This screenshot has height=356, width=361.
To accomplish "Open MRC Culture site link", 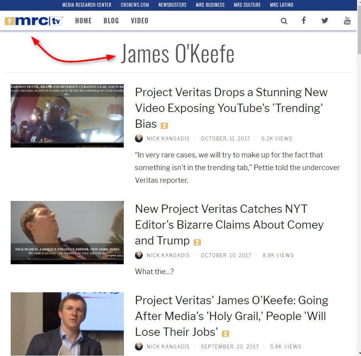I will pyautogui.click(x=247, y=5).
